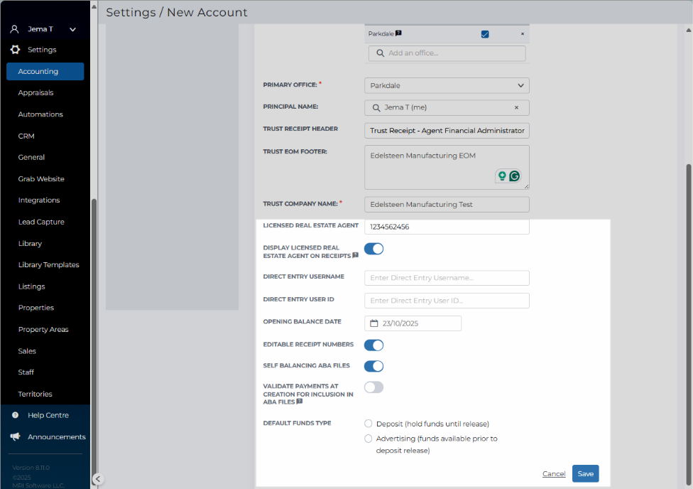Click the Opening Balance Date field

point(413,323)
